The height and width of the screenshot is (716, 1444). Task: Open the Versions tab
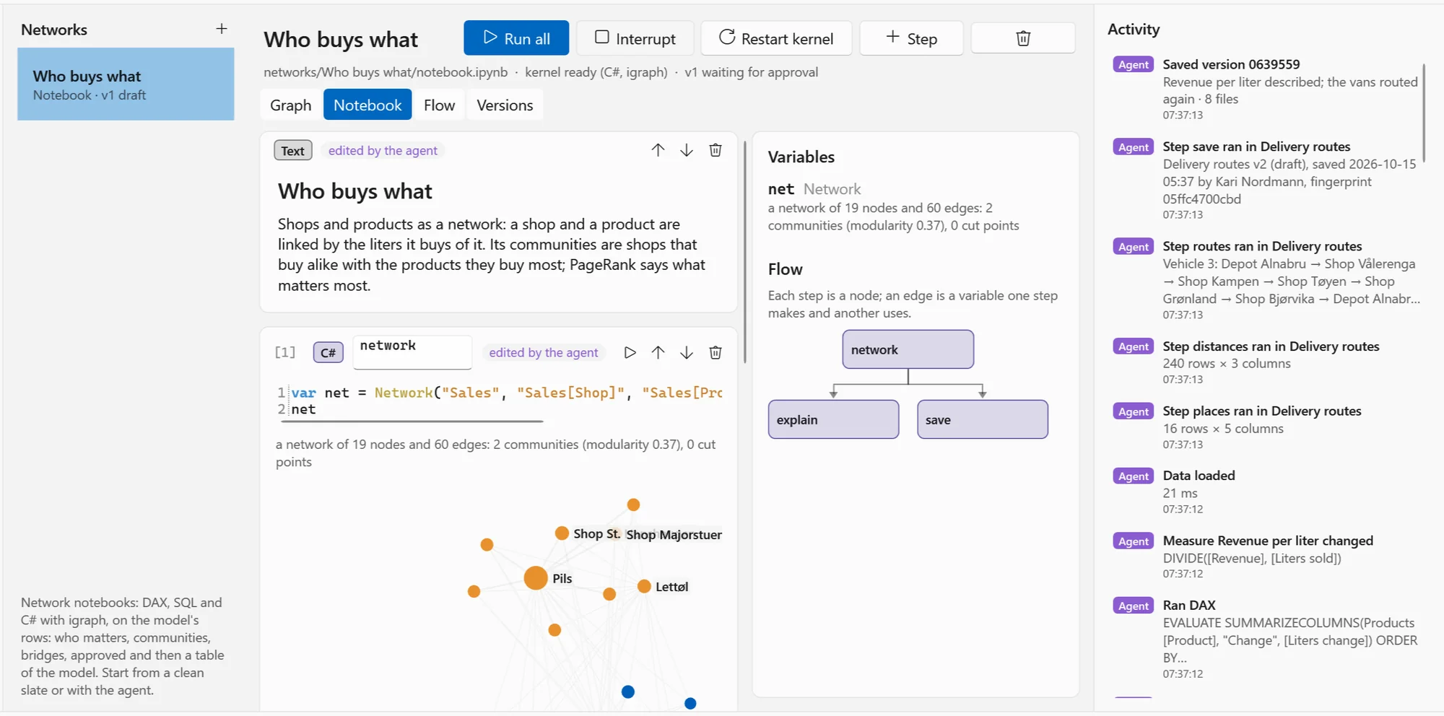point(505,105)
